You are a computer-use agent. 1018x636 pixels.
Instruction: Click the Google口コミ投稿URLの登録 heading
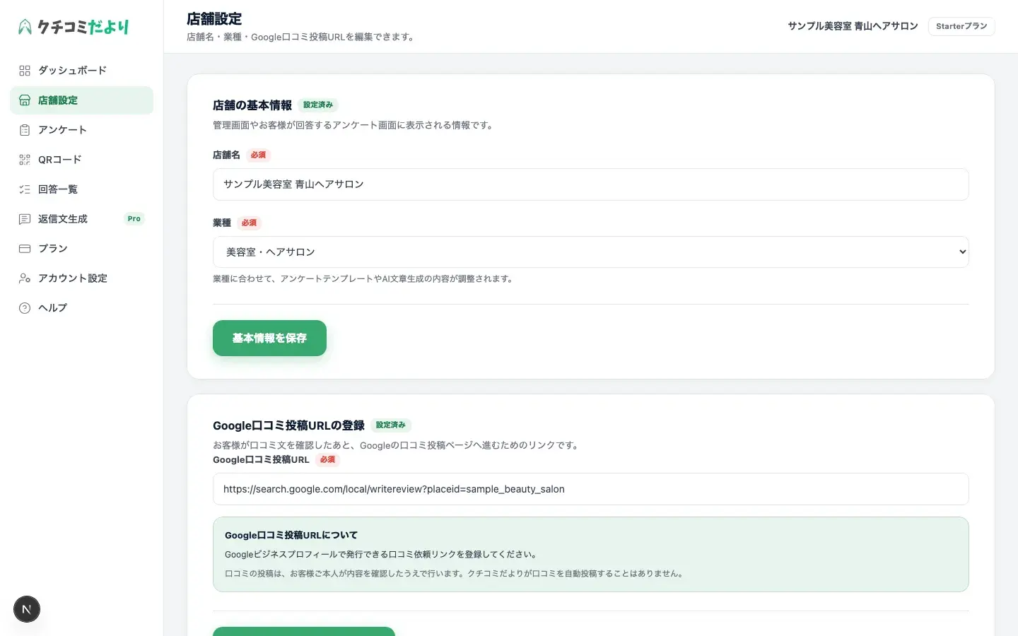pyautogui.click(x=288, y=425)
